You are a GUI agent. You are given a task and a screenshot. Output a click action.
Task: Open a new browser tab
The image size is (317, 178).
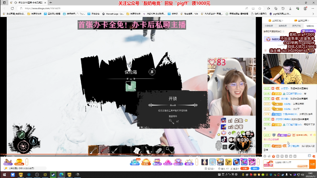(51, 3)
